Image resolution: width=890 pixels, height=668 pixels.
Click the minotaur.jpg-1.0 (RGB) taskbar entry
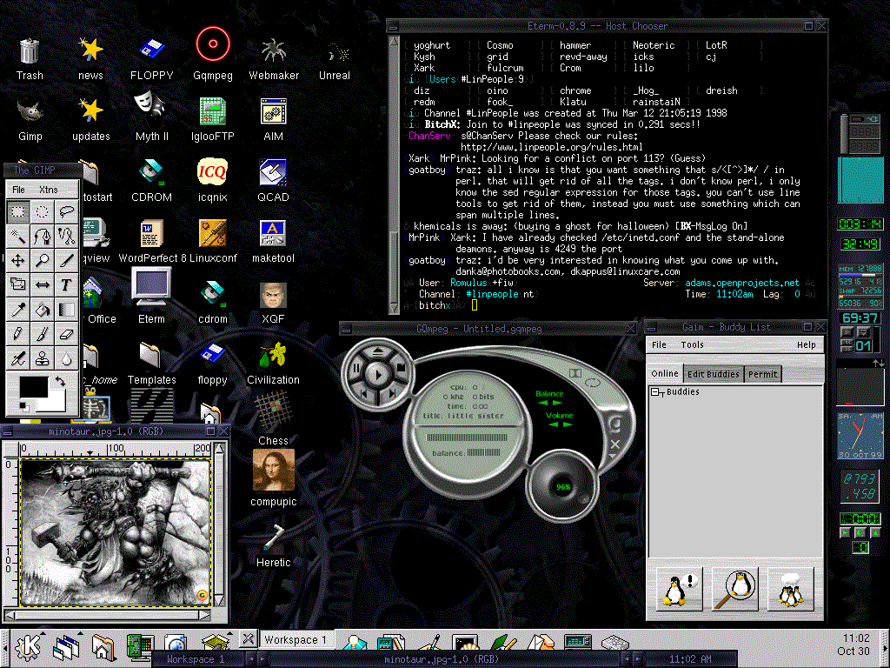coord(442,659)
